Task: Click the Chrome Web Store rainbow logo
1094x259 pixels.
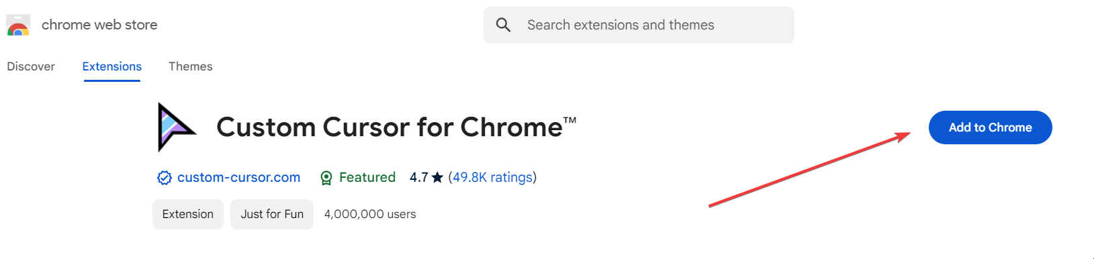Action: [x=18, y=25]
